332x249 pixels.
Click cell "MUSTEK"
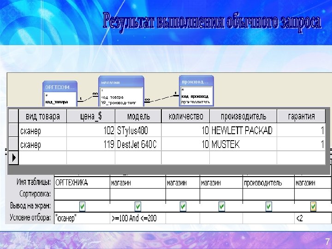243,144
